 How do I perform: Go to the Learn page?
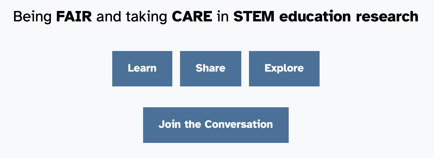142,69
